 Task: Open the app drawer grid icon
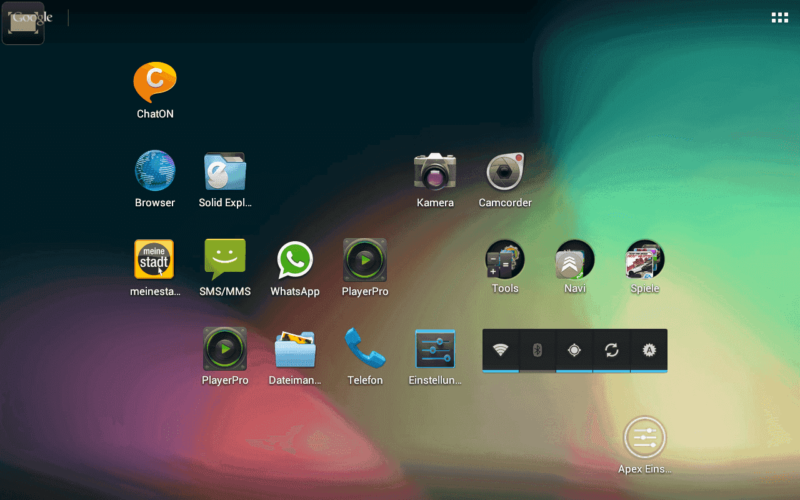(779, 17)
